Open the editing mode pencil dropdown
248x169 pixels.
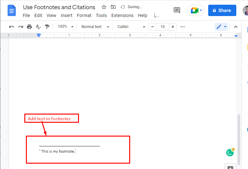(221, 27)
